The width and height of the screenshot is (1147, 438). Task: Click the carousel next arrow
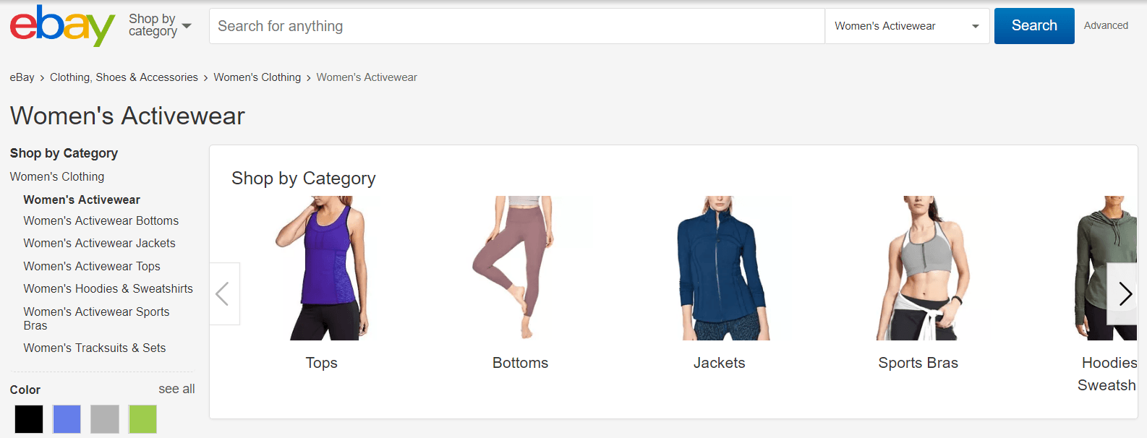click(1122, 293)
